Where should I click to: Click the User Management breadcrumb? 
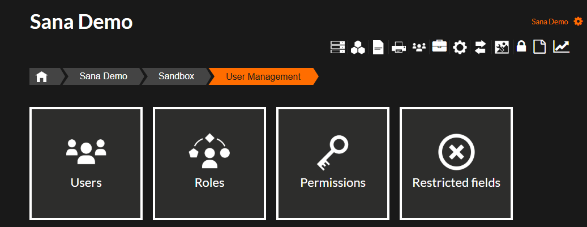pyautogui.click(x=263, y=77)
